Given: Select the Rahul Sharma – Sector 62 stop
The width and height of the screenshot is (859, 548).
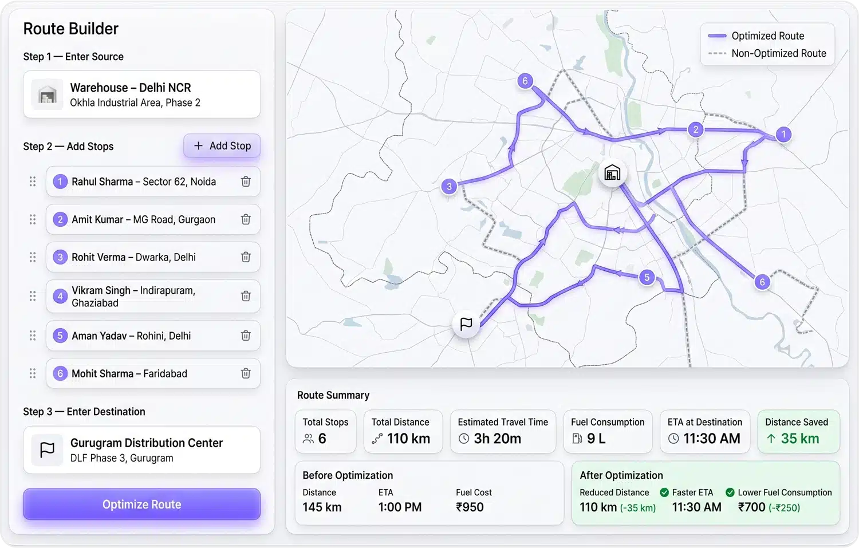Looking at the screenshot, I should pyautogui.click(x=153, y=182).
